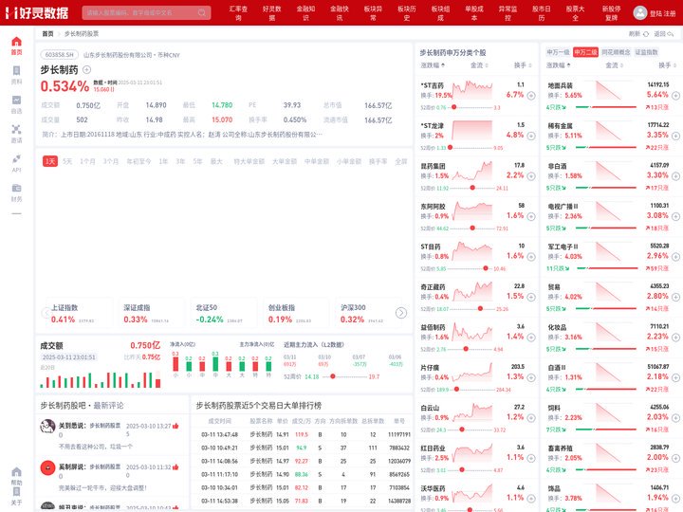Add 步长制药 to watchlist with plus icon
The width and height of the screenshot is (683, 512).
(x=86, y=69)
